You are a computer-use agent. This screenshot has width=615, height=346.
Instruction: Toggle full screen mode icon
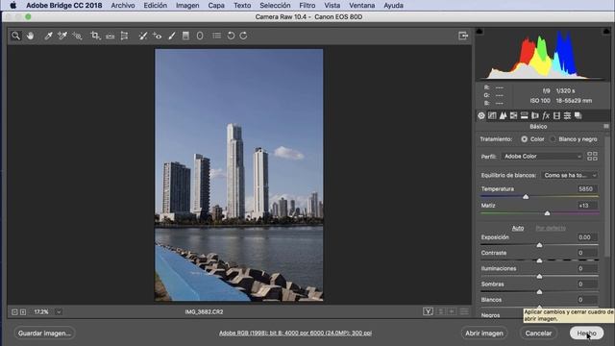[463, 36]
